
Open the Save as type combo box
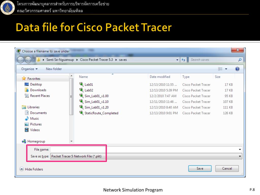[146, 156]
